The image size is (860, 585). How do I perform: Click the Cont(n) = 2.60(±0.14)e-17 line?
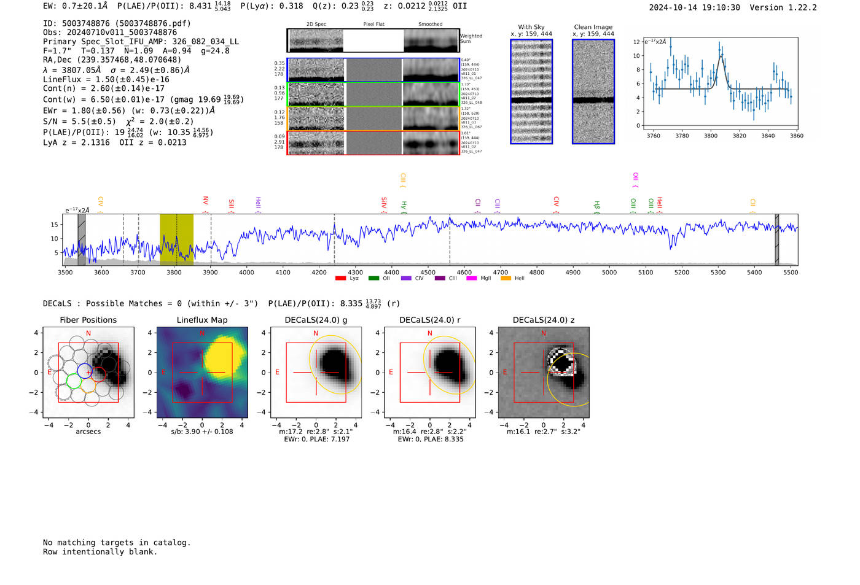104,88
